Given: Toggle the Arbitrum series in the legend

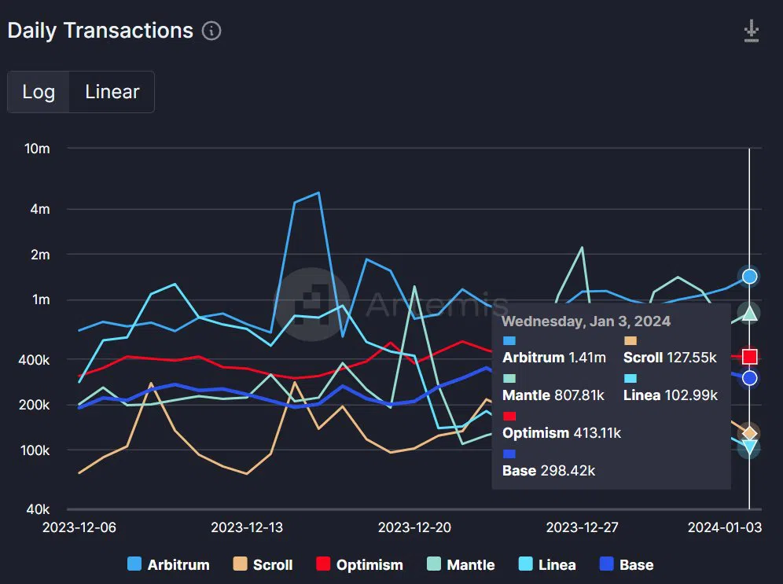Looking at the screenshot, I should click(x=169, y=564).
